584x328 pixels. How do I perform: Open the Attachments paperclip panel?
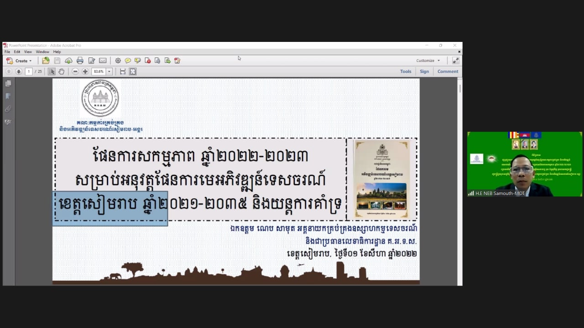click(8, 109)
